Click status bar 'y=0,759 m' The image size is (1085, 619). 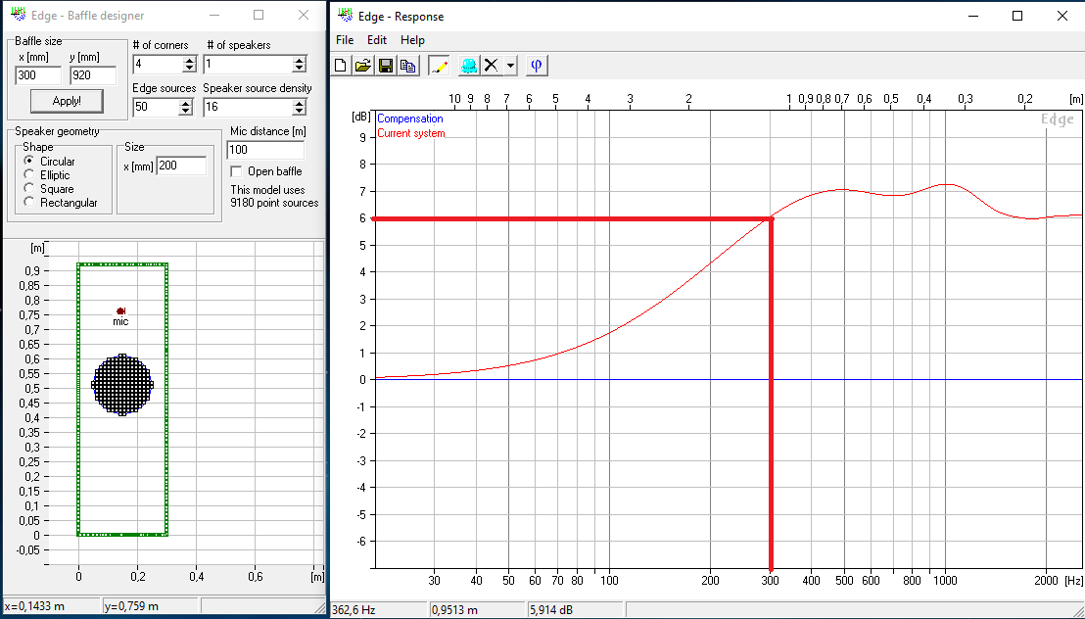click(131, 606)
